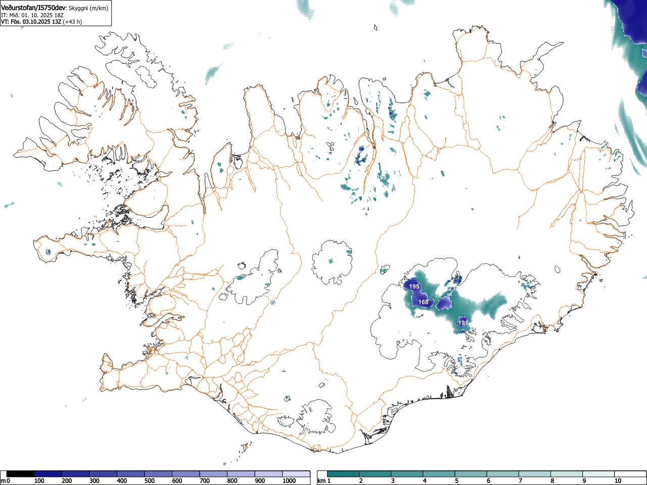Click the '7' label on the kilometre scale

pyautogui.click(x=520, y=481)
